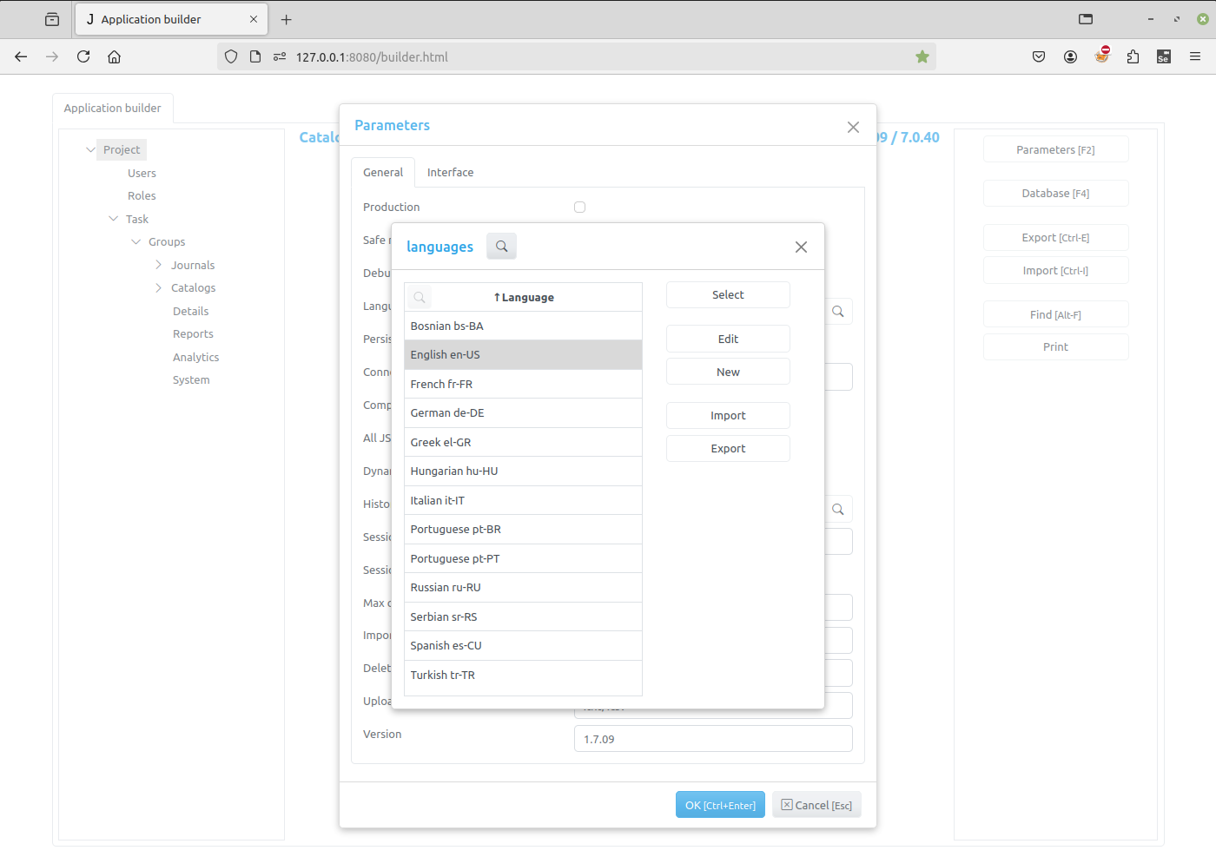Expand the Catalogs tree node
1216x857 pixels.
pyautogui.click(x=158, y=288)
